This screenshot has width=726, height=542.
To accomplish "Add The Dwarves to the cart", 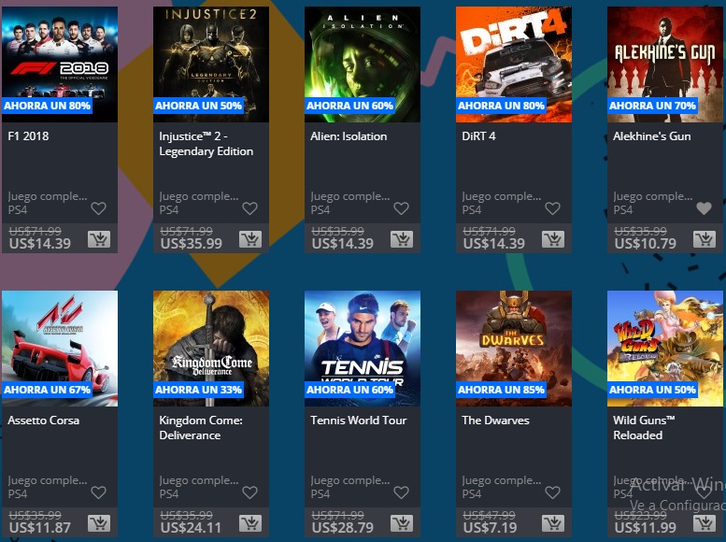I will click(553, 523).
